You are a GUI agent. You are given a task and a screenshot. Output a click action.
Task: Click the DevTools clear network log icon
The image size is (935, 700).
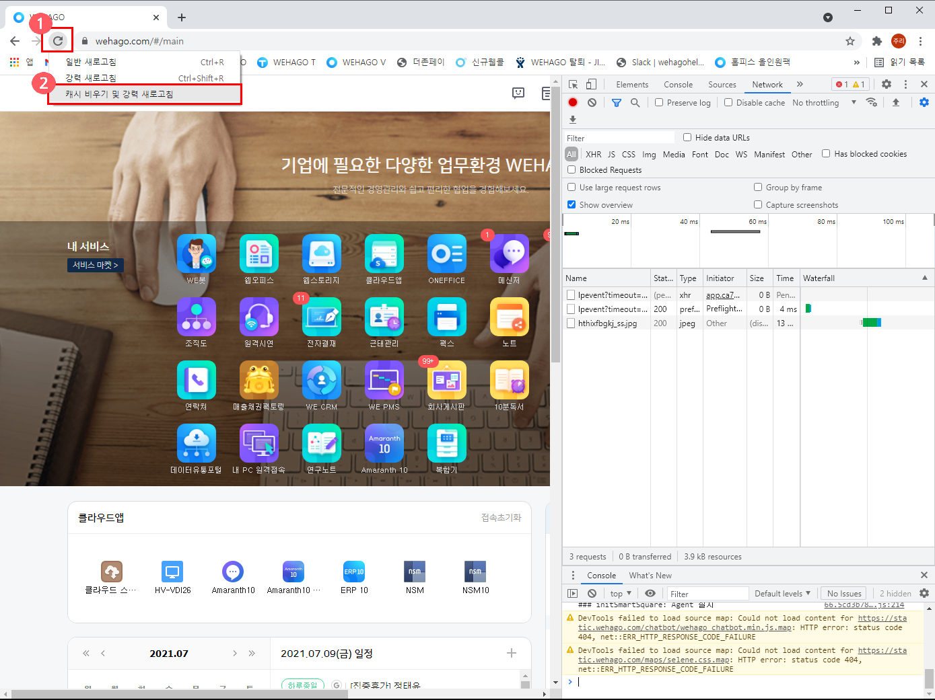(592, 103)
